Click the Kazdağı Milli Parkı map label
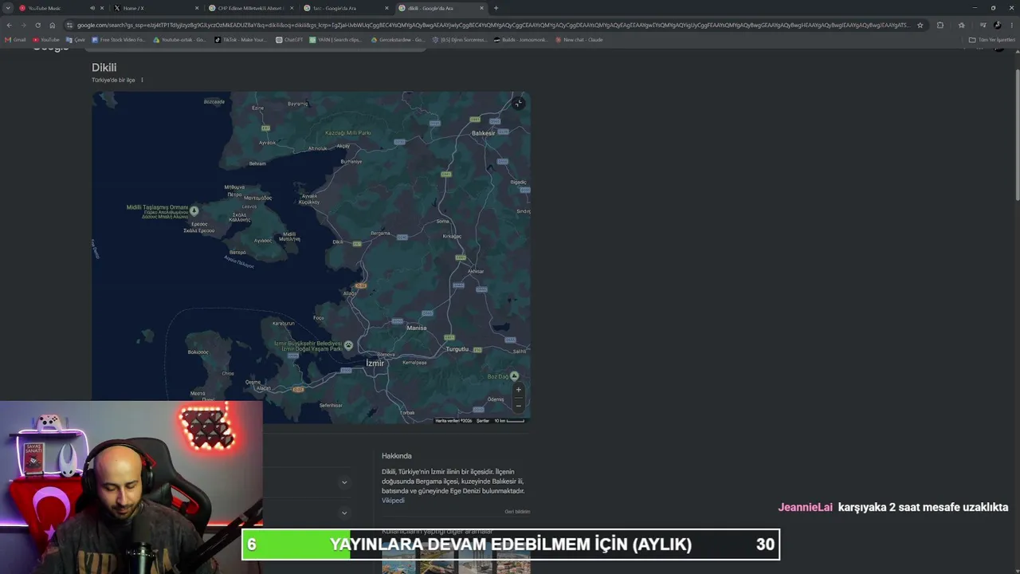The width and height of the screenshot is (1020, 574). pyautogui.click(x=348, y=133)
